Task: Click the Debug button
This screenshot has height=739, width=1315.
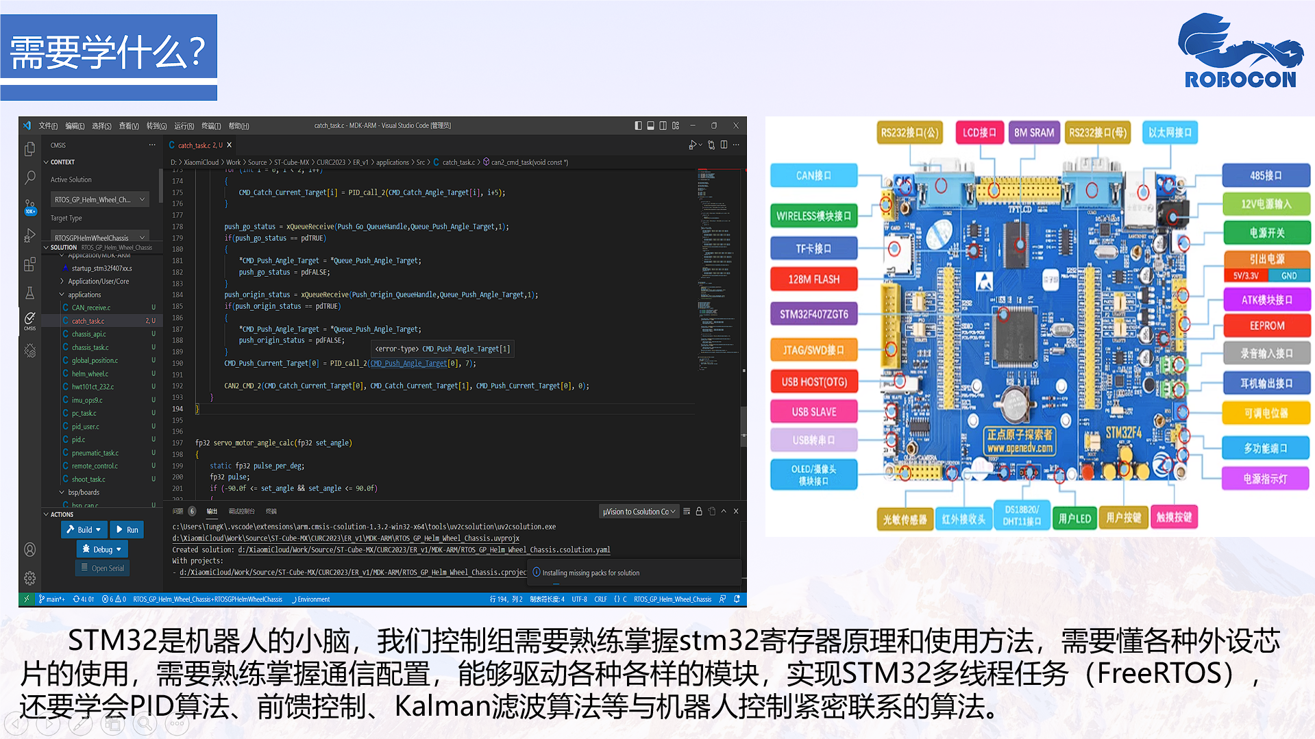Action: point(102,549)
